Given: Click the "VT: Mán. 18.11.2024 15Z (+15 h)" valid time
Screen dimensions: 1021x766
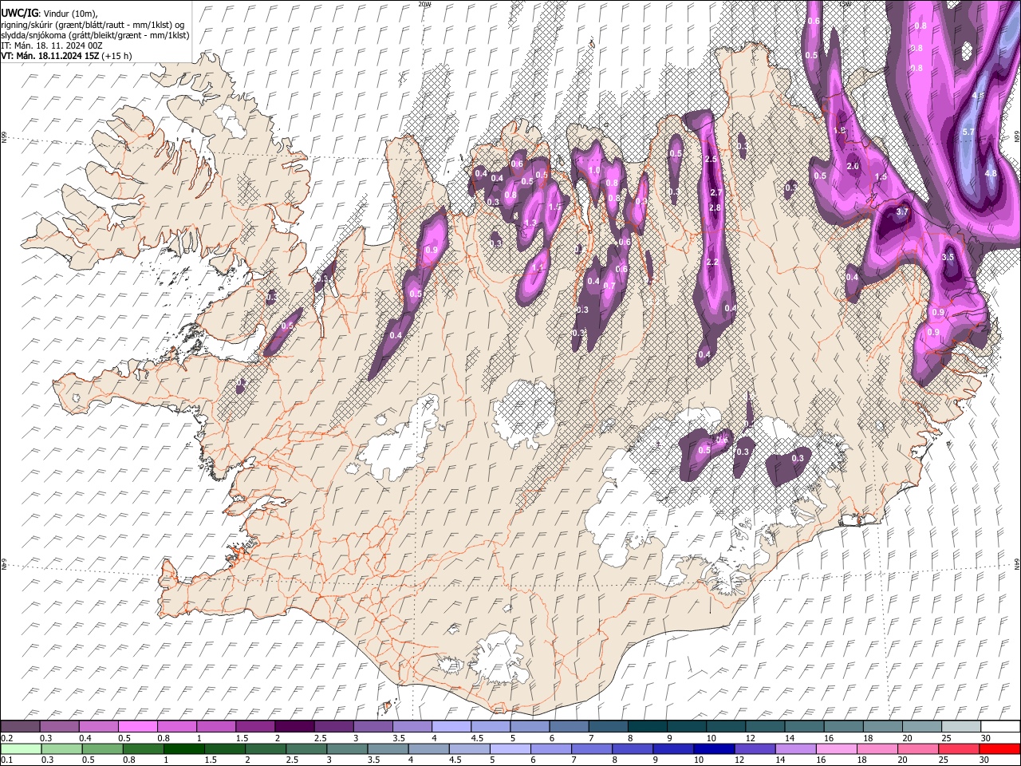Looking at the screenshot, I should pyautogui.click(x=67, y=56).
